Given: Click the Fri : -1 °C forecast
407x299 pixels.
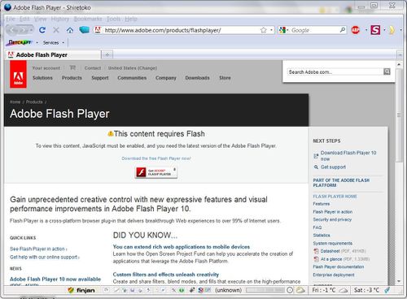Looking at the screenshot, I should 324,290.
